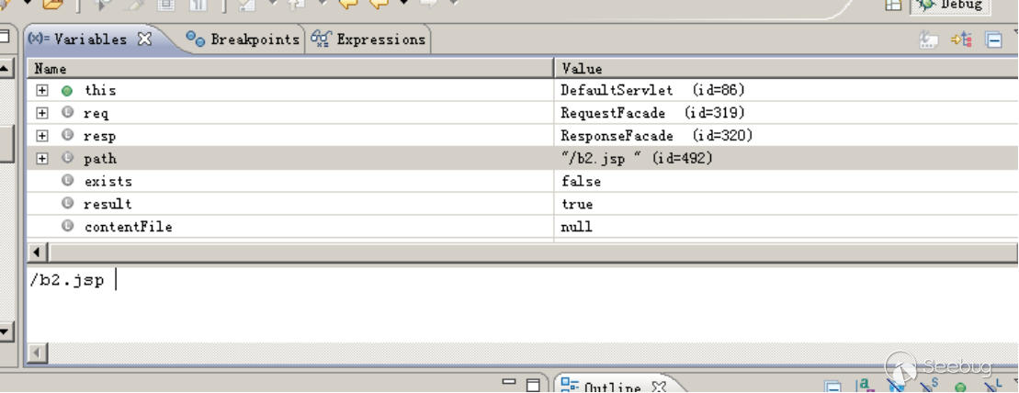This screenshot has height=393, width=1019.
Task: Click Collapse All icon in Variables view
Action: pyautogui.click(x=993, y=40)
